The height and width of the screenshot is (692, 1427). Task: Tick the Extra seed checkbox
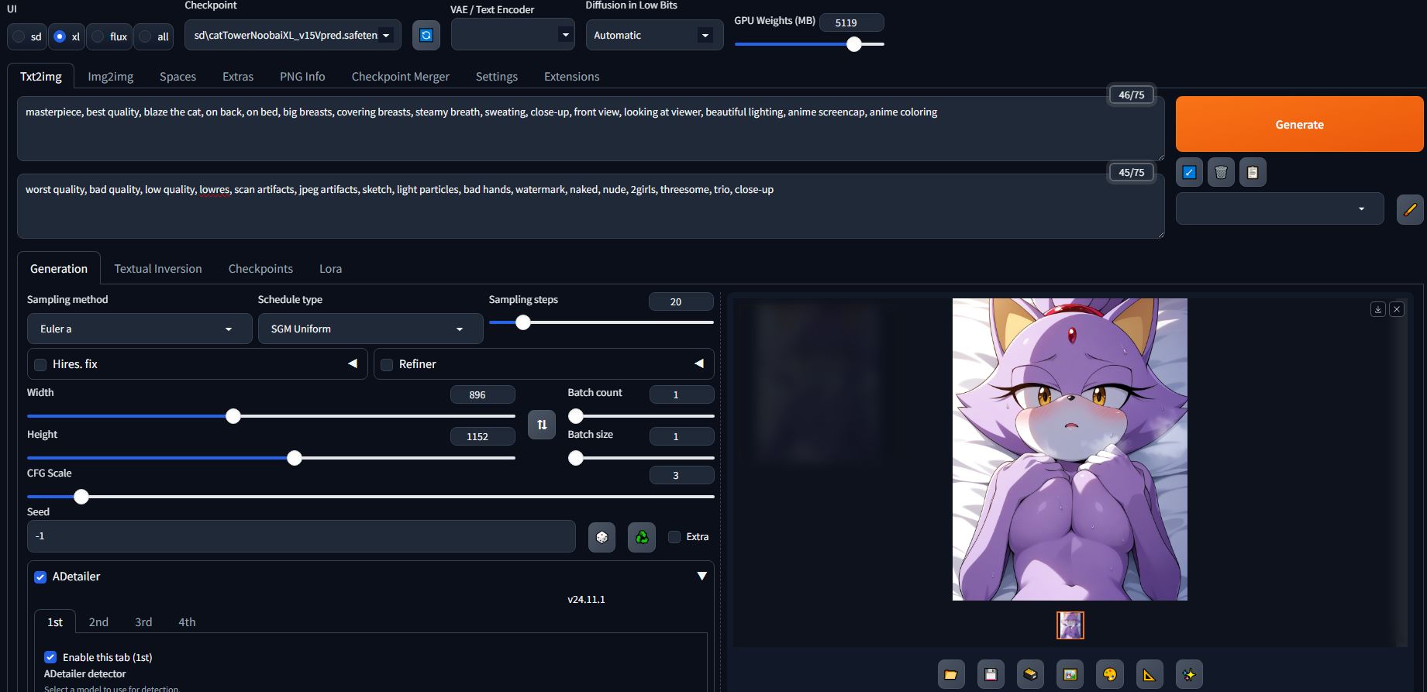click(x=674, y=537)
